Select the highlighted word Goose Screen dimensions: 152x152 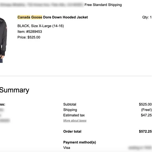point(37,17)
